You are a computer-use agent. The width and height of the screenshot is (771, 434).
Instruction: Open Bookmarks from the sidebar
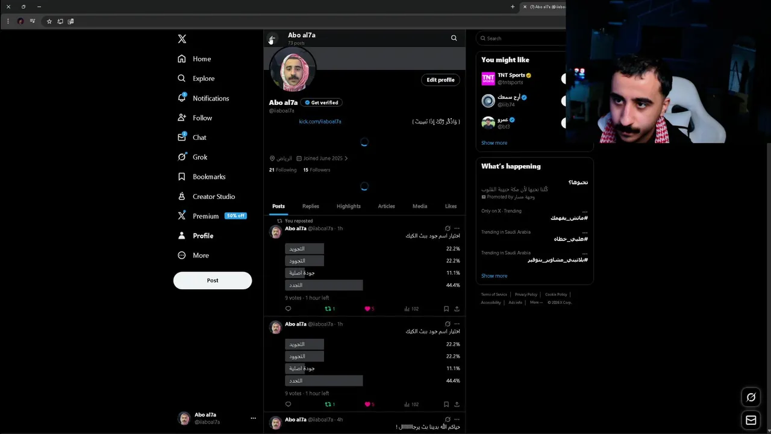click(202, 177)
